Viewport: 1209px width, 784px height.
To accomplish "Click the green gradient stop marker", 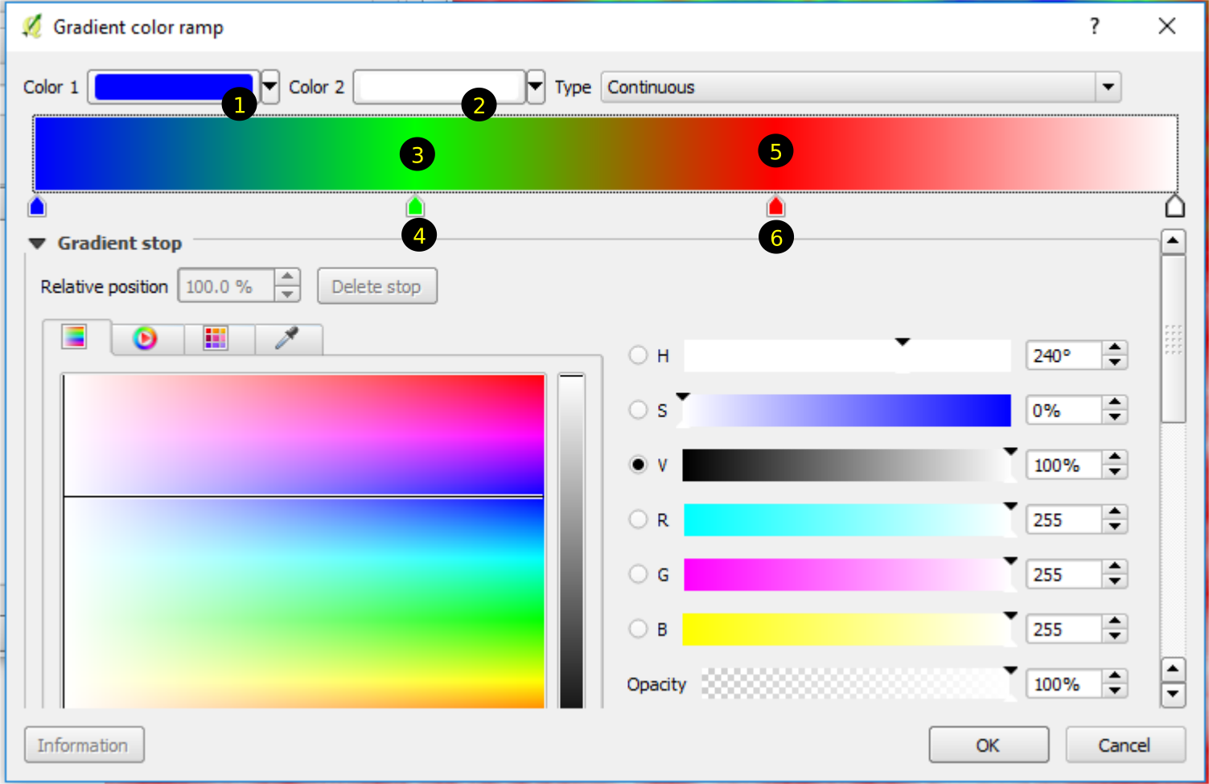I will pos(415,207).
